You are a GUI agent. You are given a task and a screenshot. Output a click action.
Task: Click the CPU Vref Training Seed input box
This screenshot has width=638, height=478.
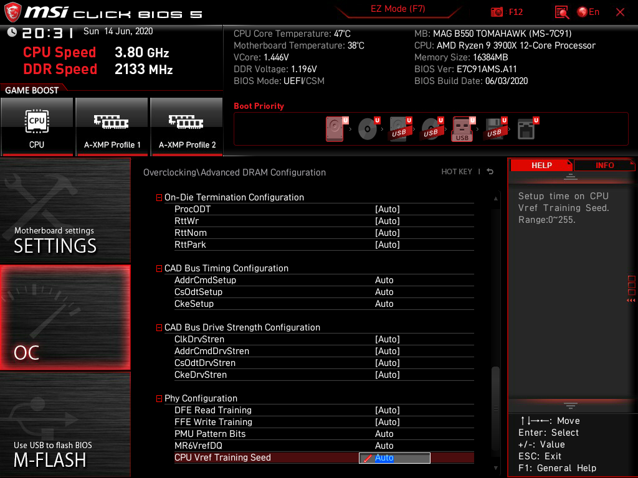pyautogui.click(x=394, y=457)
